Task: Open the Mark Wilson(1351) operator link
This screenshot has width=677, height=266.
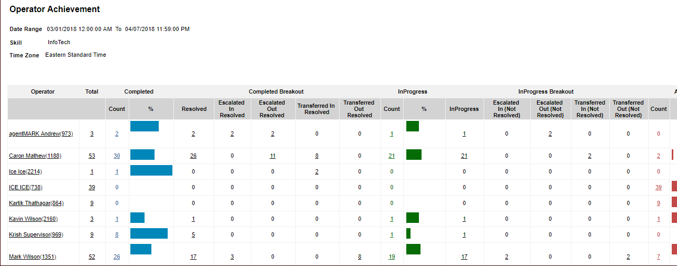Action: (x=33, y=257)
